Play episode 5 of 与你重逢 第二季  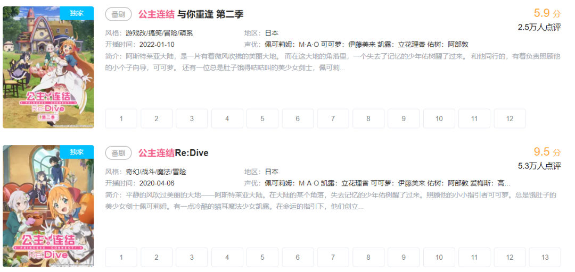click(x=262, y=118)
